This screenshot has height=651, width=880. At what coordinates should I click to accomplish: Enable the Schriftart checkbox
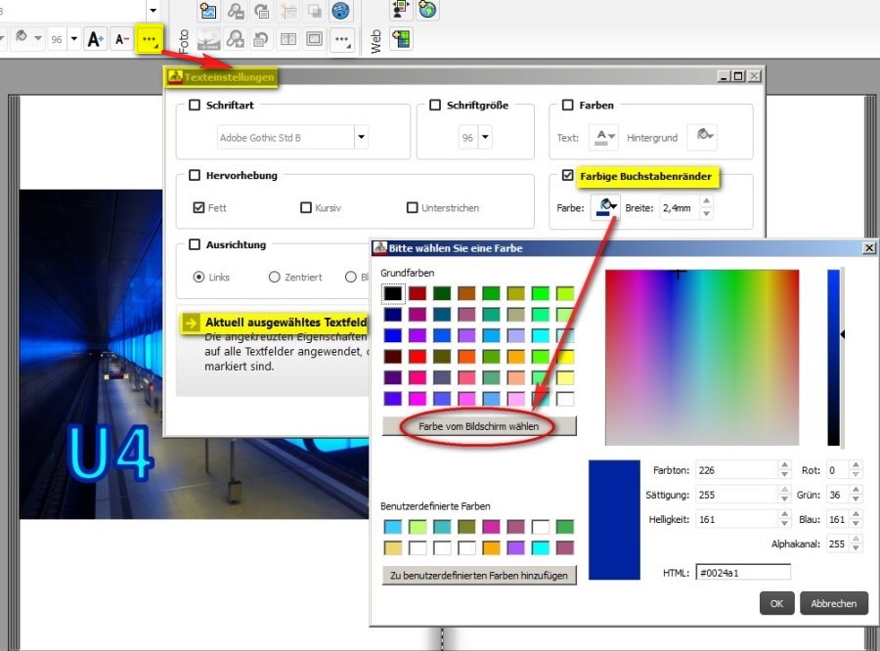(x=195, y=106)
